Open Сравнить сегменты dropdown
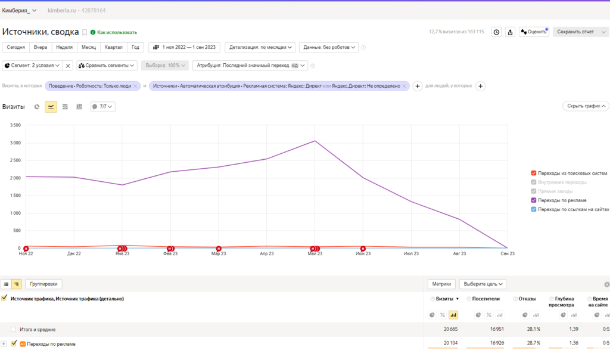 pyautogui.click(x=107, y=66)
